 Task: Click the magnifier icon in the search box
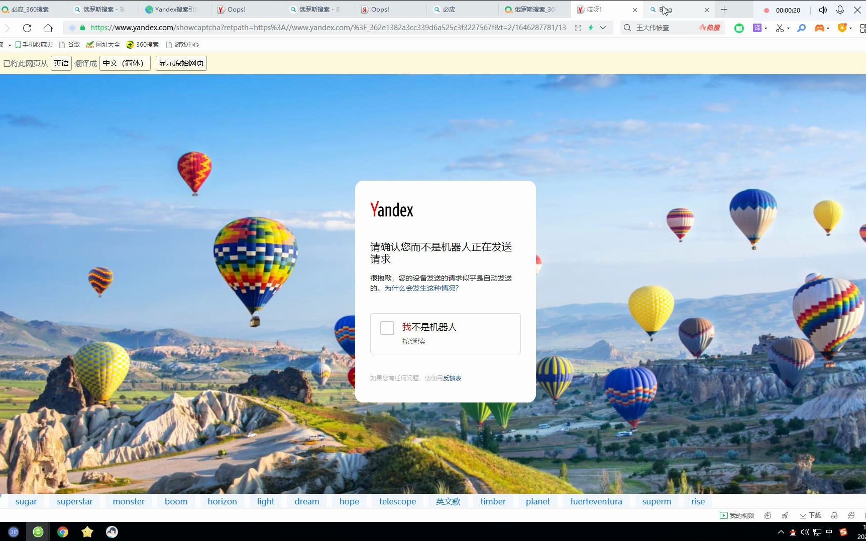[627, 28]
